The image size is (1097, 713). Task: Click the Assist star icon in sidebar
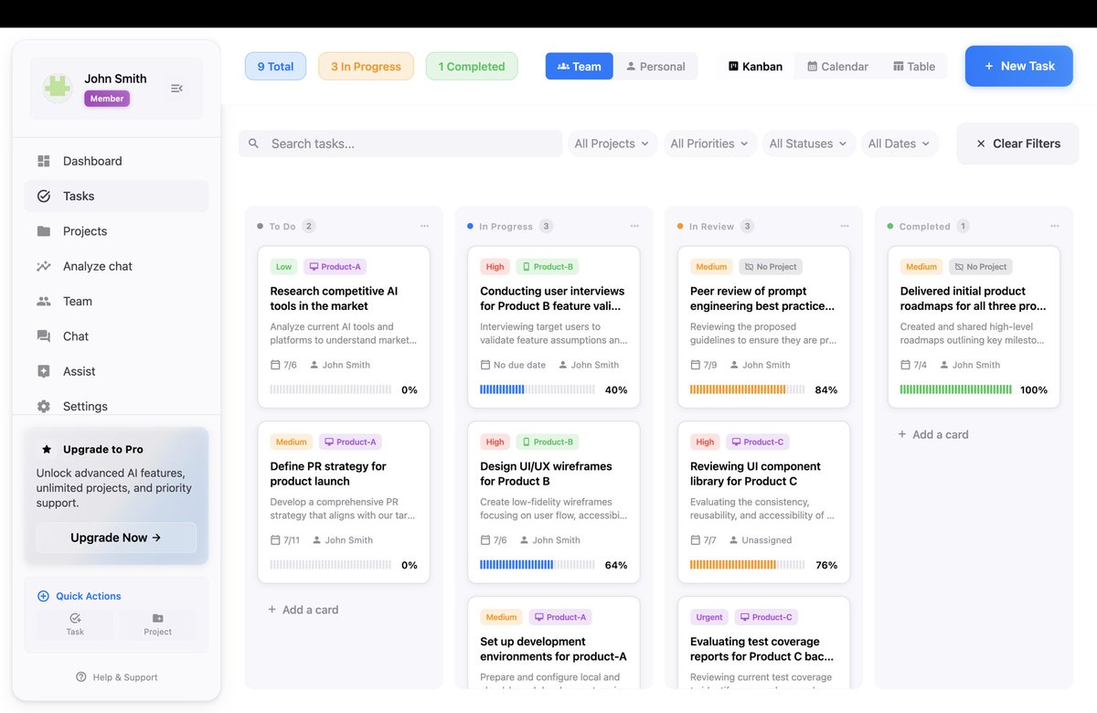point(44,371)
